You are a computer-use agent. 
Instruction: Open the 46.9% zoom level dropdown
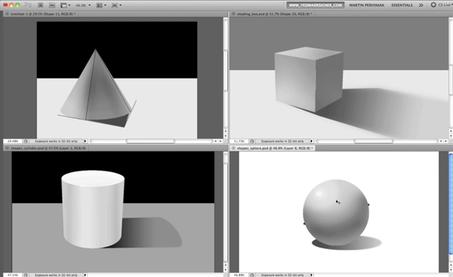tap(83, 5)
